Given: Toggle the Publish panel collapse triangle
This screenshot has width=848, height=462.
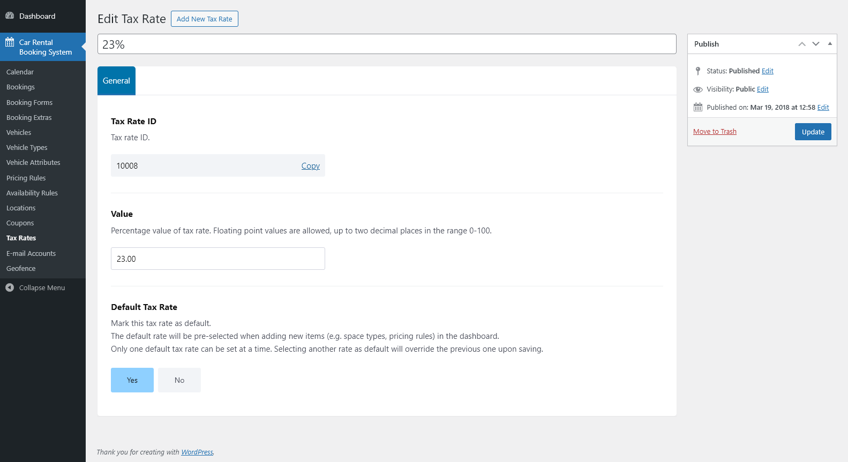Looking at the screenshot, I should click(x=829, y=44).
